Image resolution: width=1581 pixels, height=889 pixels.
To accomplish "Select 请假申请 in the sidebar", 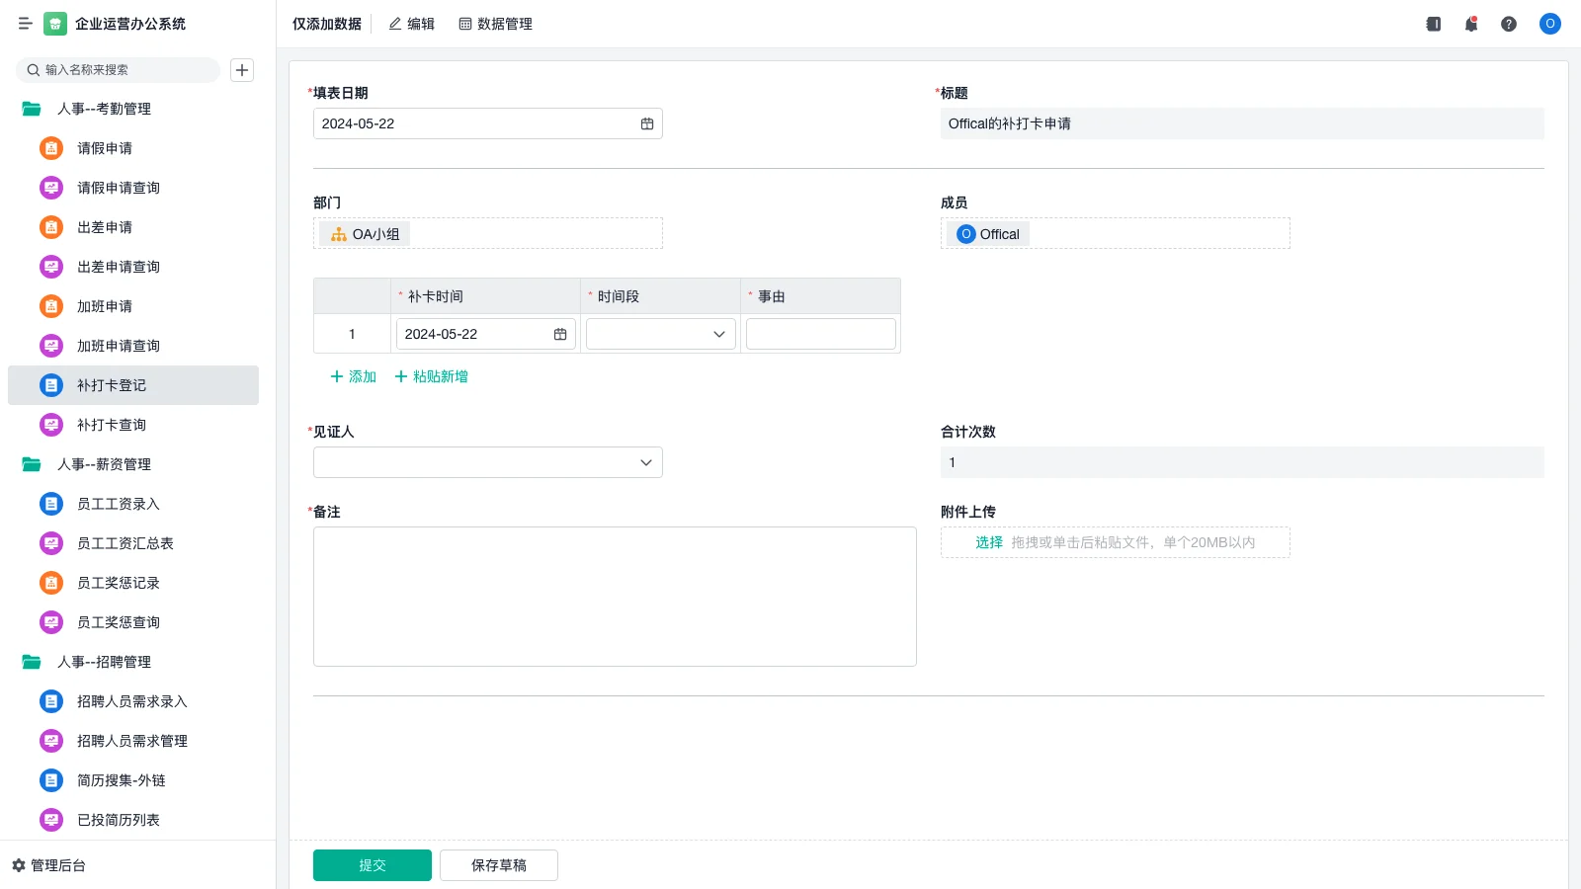I will 105,148.
